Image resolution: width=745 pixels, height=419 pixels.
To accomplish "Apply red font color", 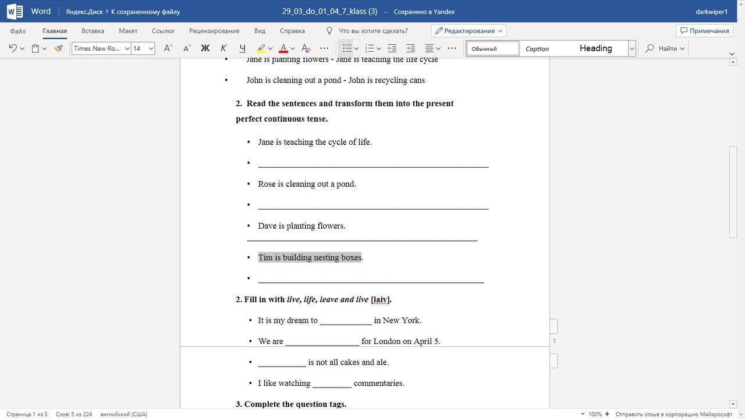I will pos(283,48).
